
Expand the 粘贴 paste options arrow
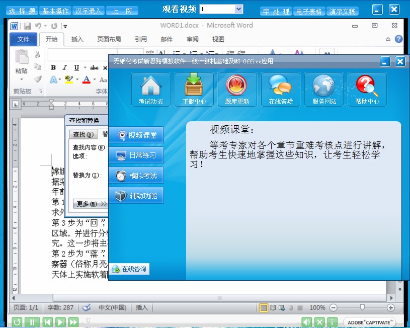pos(22,79)
